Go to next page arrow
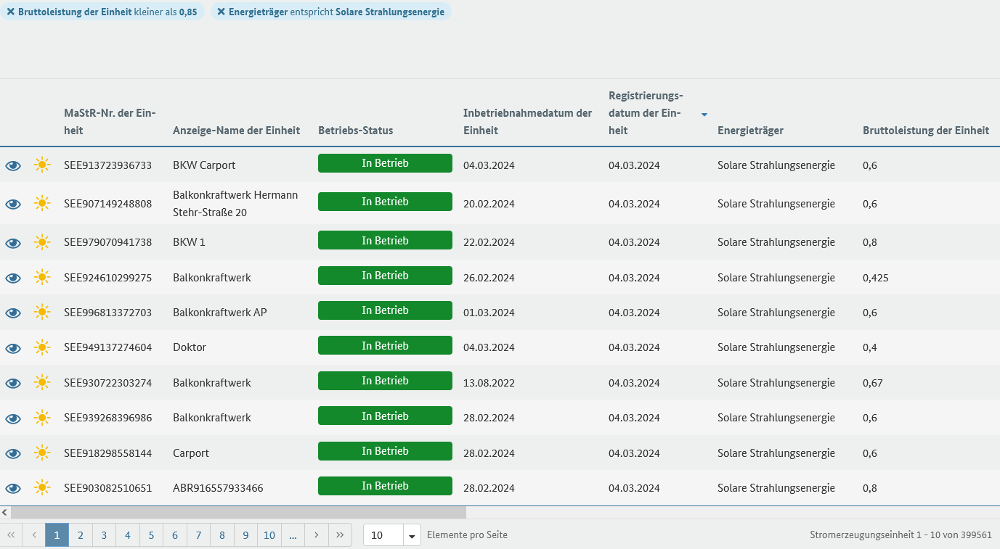The height and width of the screenshot is (549, 1000). 317,535
